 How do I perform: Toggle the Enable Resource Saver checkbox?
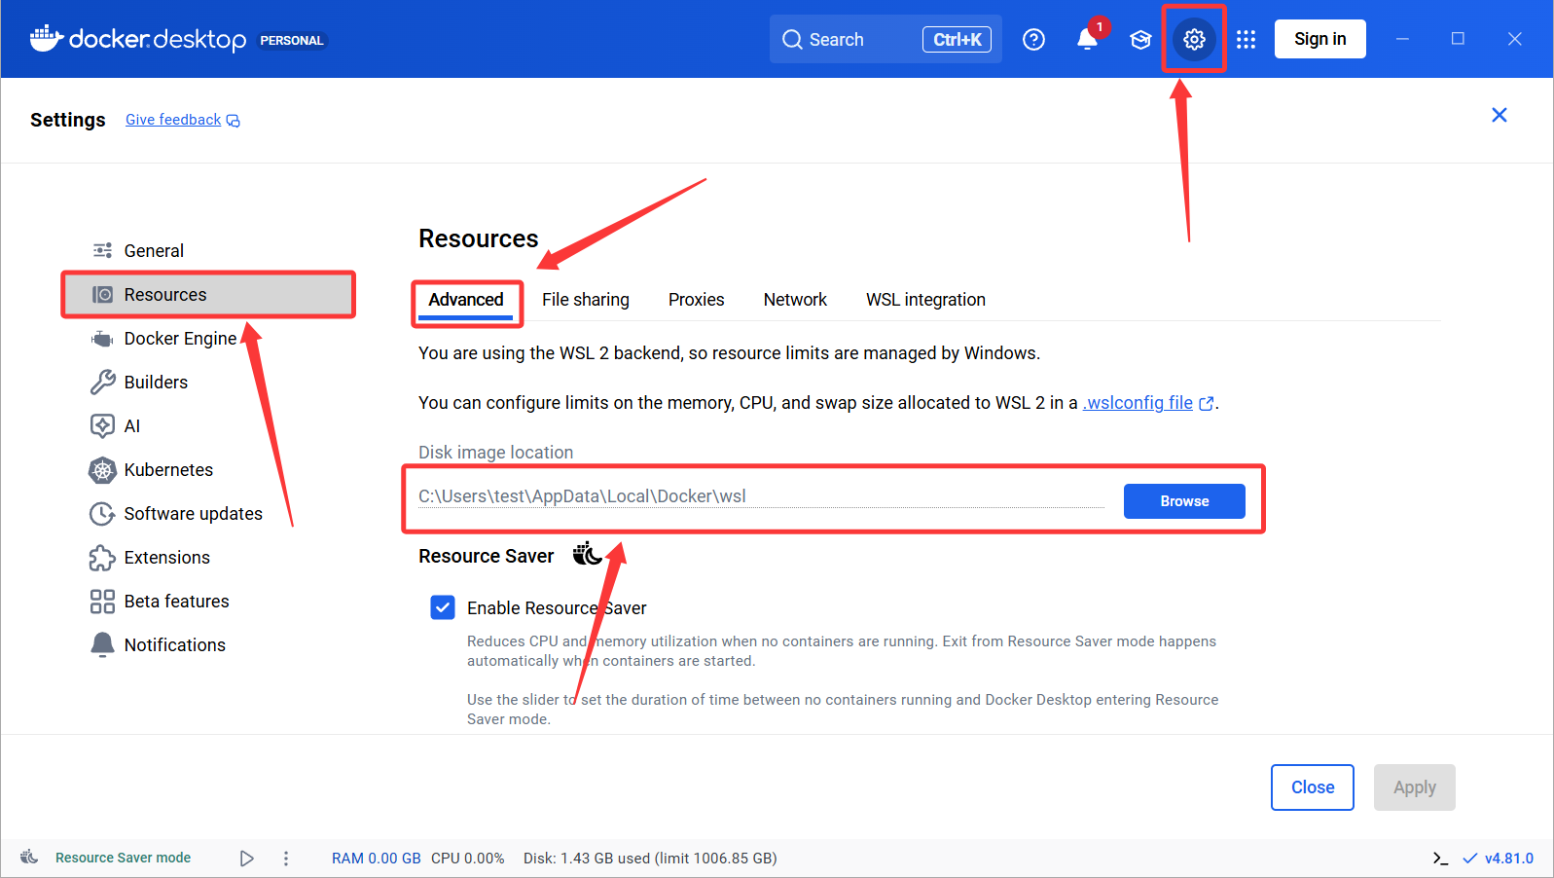coord(443,607)
